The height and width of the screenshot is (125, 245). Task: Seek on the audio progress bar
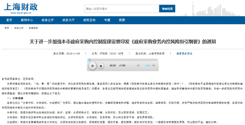pyautogui.click(x=122, y=60)
